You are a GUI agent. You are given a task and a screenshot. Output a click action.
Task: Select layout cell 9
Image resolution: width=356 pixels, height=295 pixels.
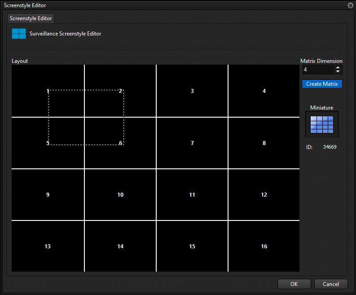48,194
